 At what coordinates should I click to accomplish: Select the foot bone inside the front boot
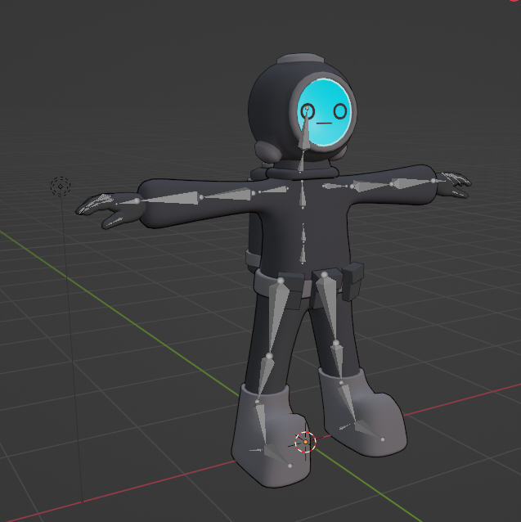(261, 424)
